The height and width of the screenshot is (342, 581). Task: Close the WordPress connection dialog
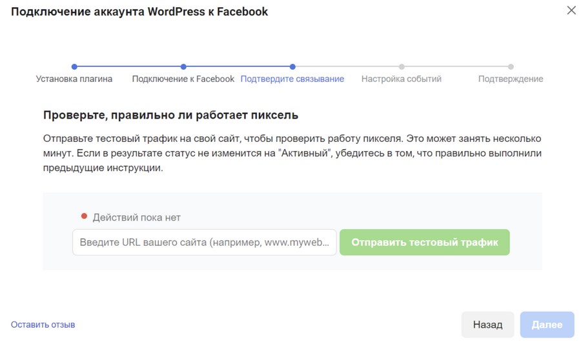pyautogui.click(x=571, y=10)
